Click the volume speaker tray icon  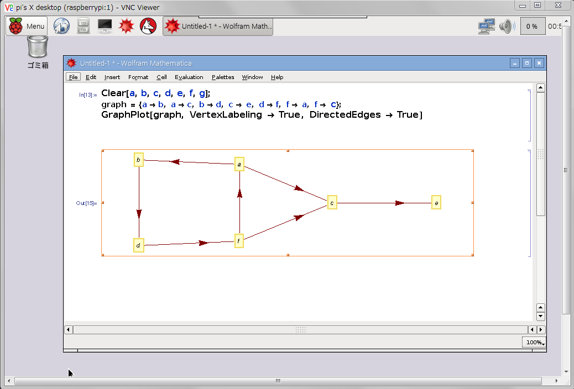[x=506, y=26]
